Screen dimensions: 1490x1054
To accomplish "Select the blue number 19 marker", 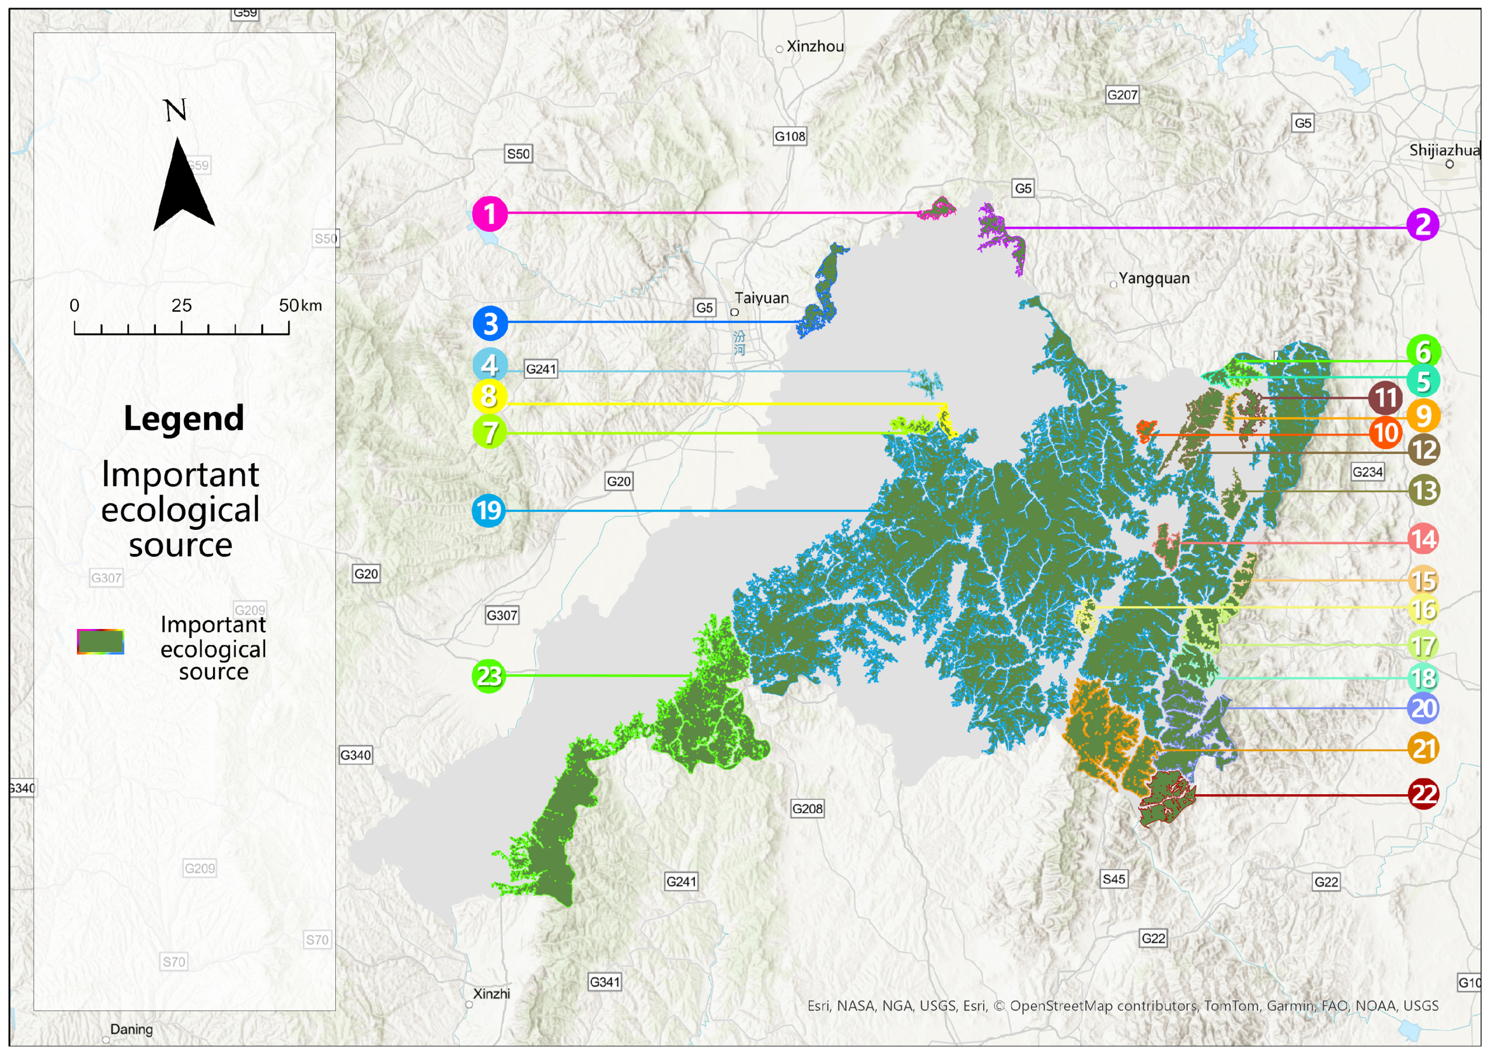I will click(489, 511).
